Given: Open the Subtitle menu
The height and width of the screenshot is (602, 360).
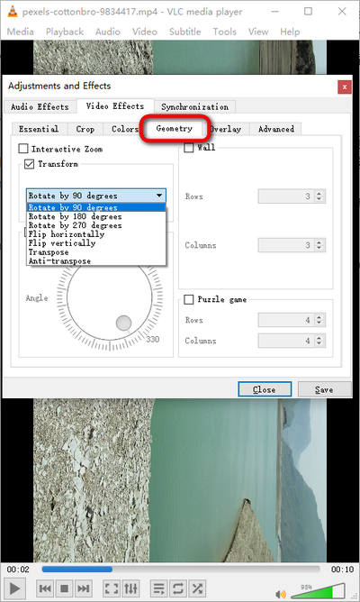Looking at the screenshot, I should pyautogui.click(x=185, y=32).
